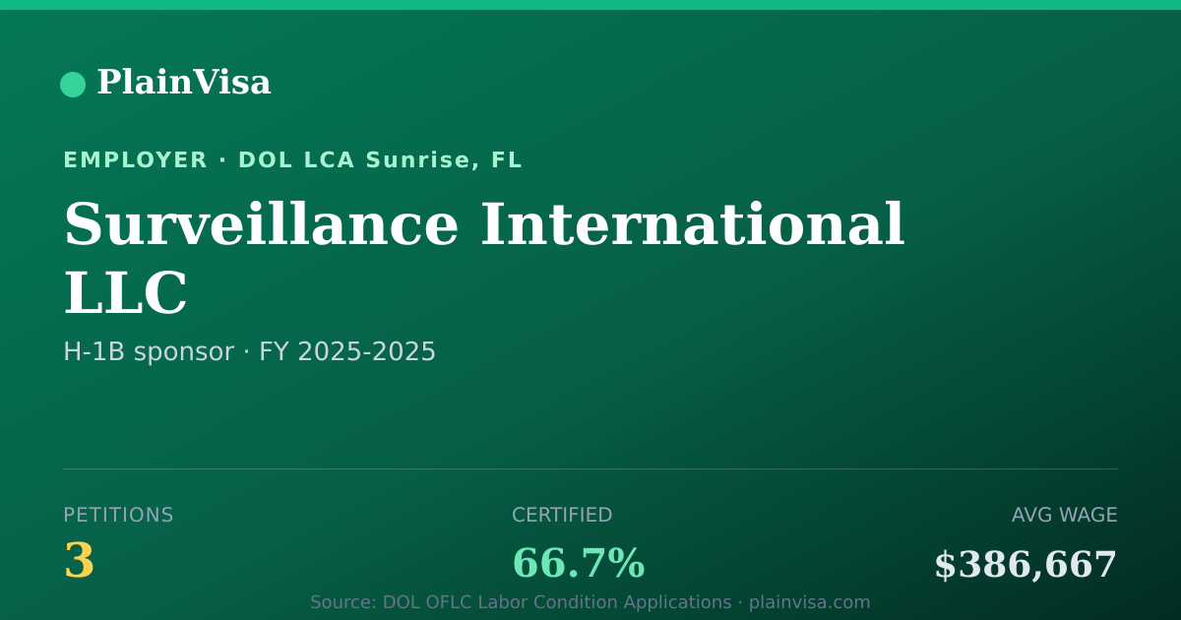Click the DOL OFLC source line
The height and width of the screenshot is (620, 1181).
coord(590,602)
